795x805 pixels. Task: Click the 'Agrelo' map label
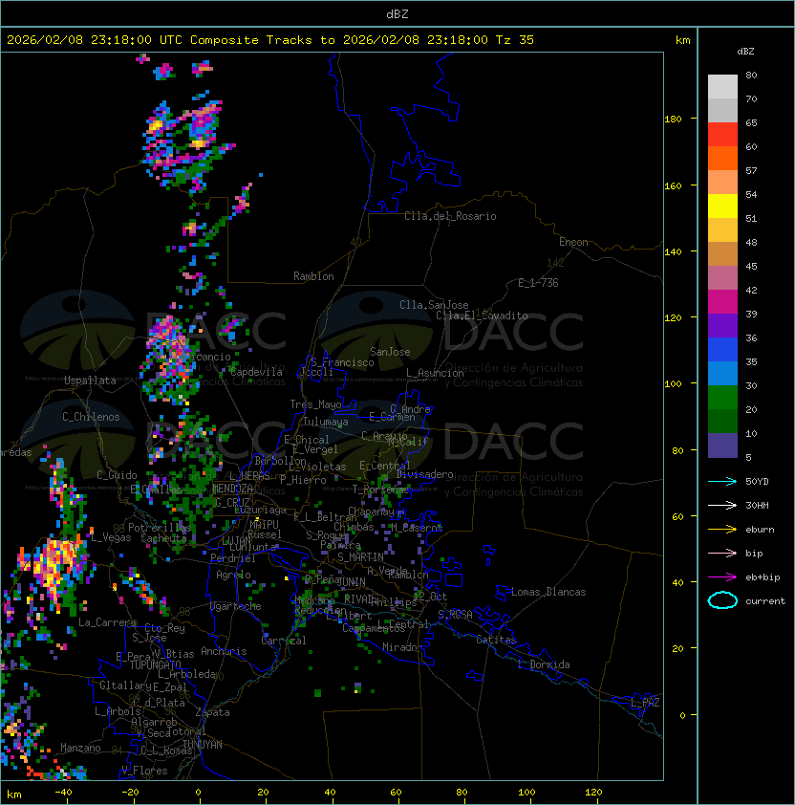tap(233, 575)
